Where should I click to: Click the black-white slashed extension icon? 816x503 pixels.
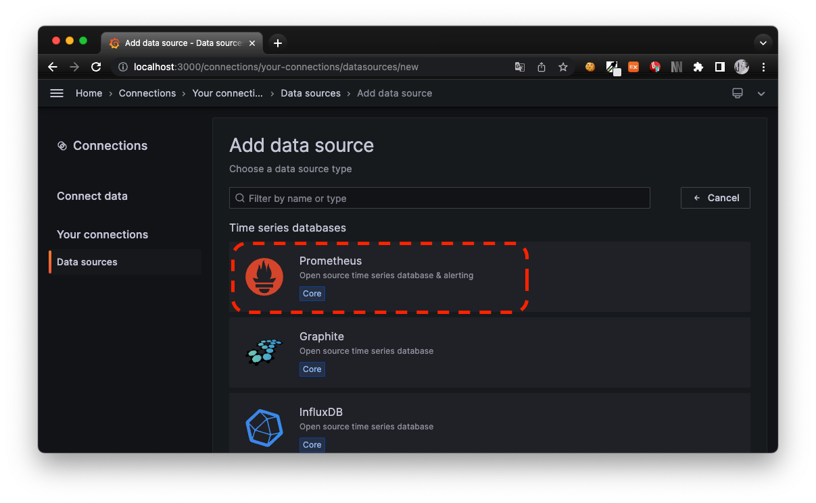pyautogui.click(x=612, y=67)
